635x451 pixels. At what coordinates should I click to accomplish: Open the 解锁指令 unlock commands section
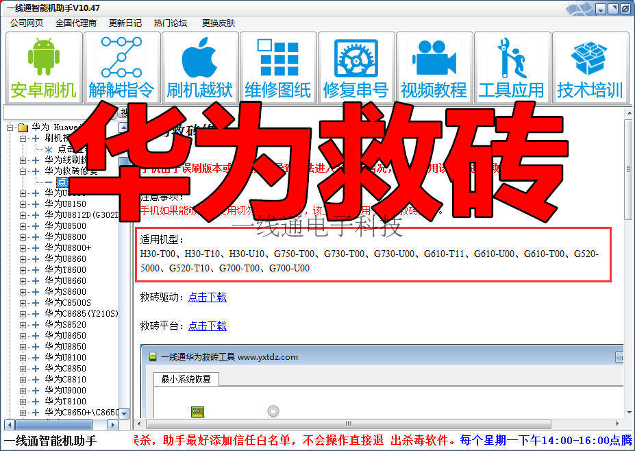coord(122,68)
